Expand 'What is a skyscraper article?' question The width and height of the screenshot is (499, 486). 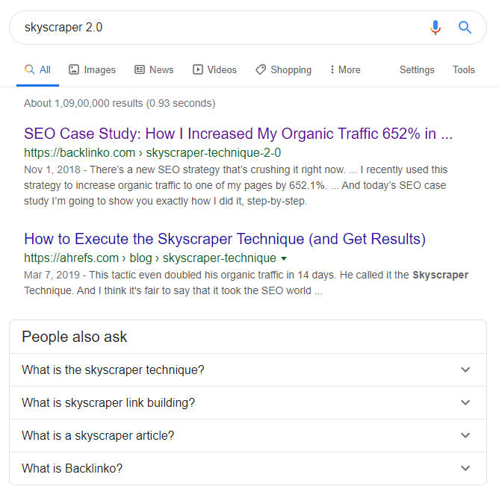pyautogui.click(x=465, y=435)
